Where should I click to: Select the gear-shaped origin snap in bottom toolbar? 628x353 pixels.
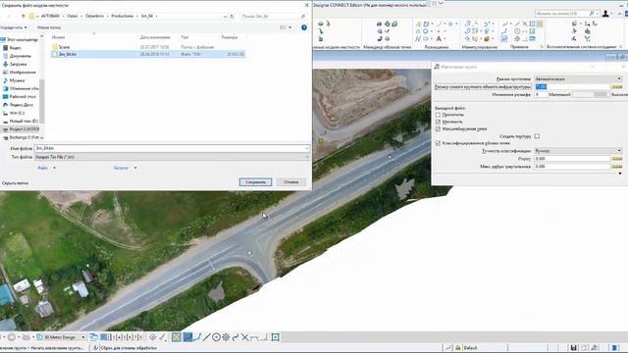(226, 337)
